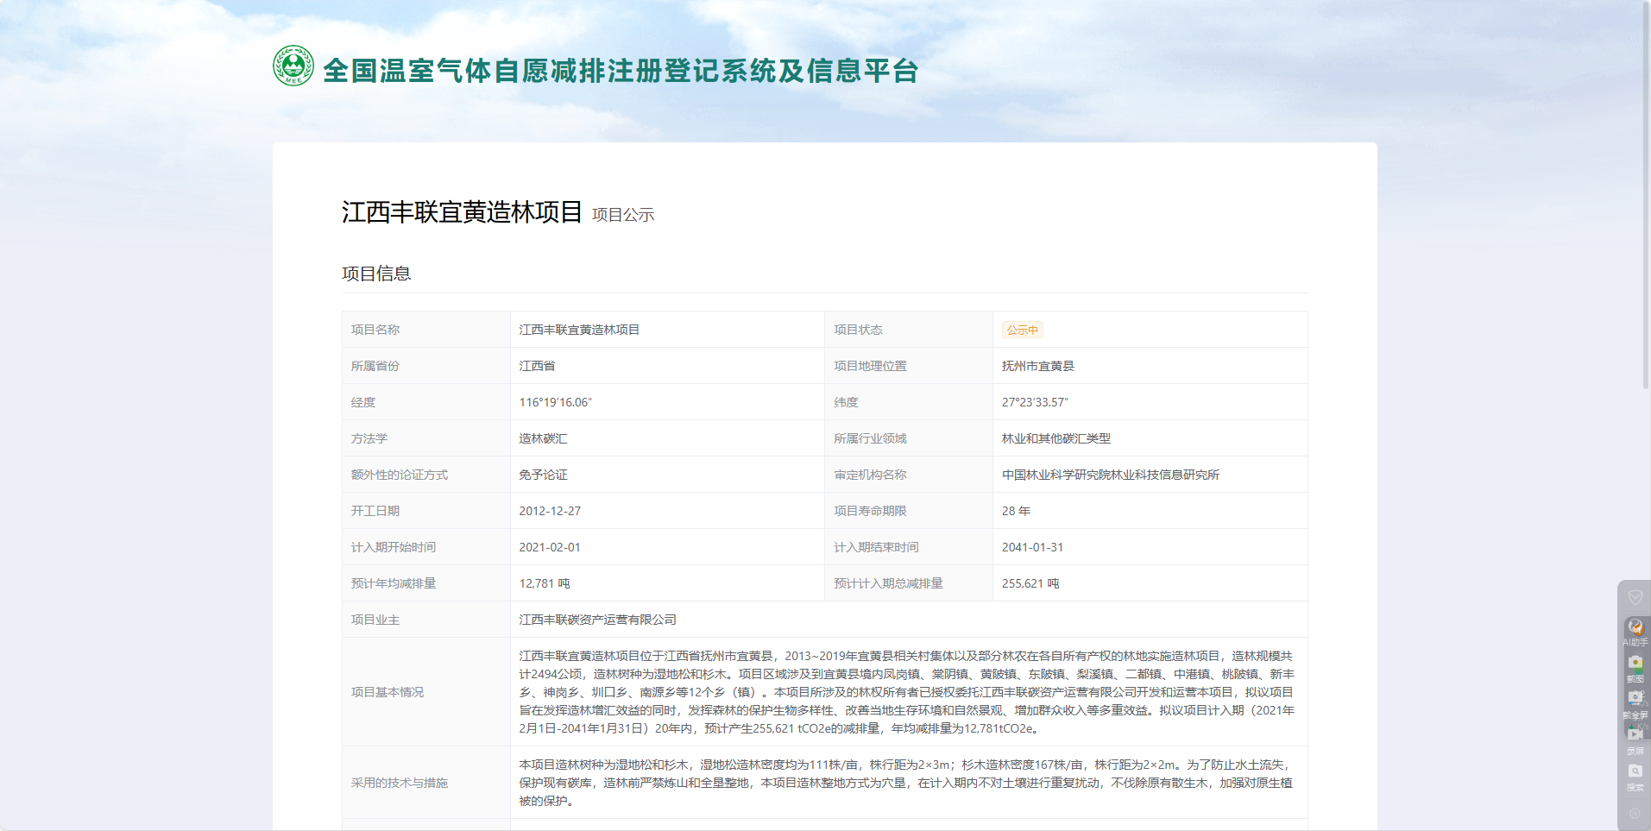Click the shield icon atop floating sidebar
1651x831 pixels.
1635,597
